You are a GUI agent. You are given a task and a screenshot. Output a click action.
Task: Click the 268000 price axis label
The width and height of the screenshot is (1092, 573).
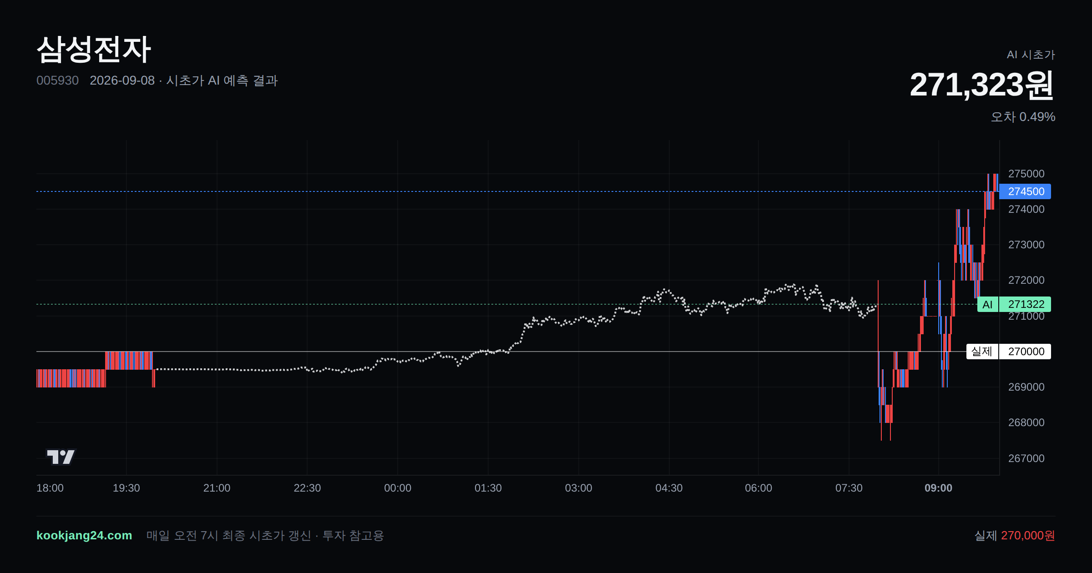pos(1026,422)
